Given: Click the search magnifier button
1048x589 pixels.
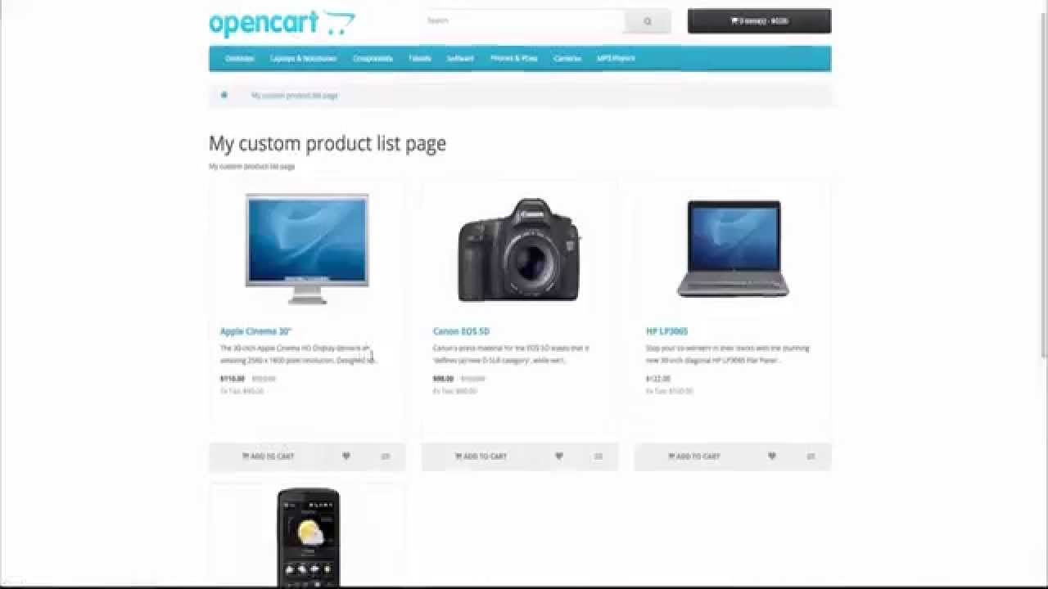Looking at the screenshot, I should pos(648,21).
